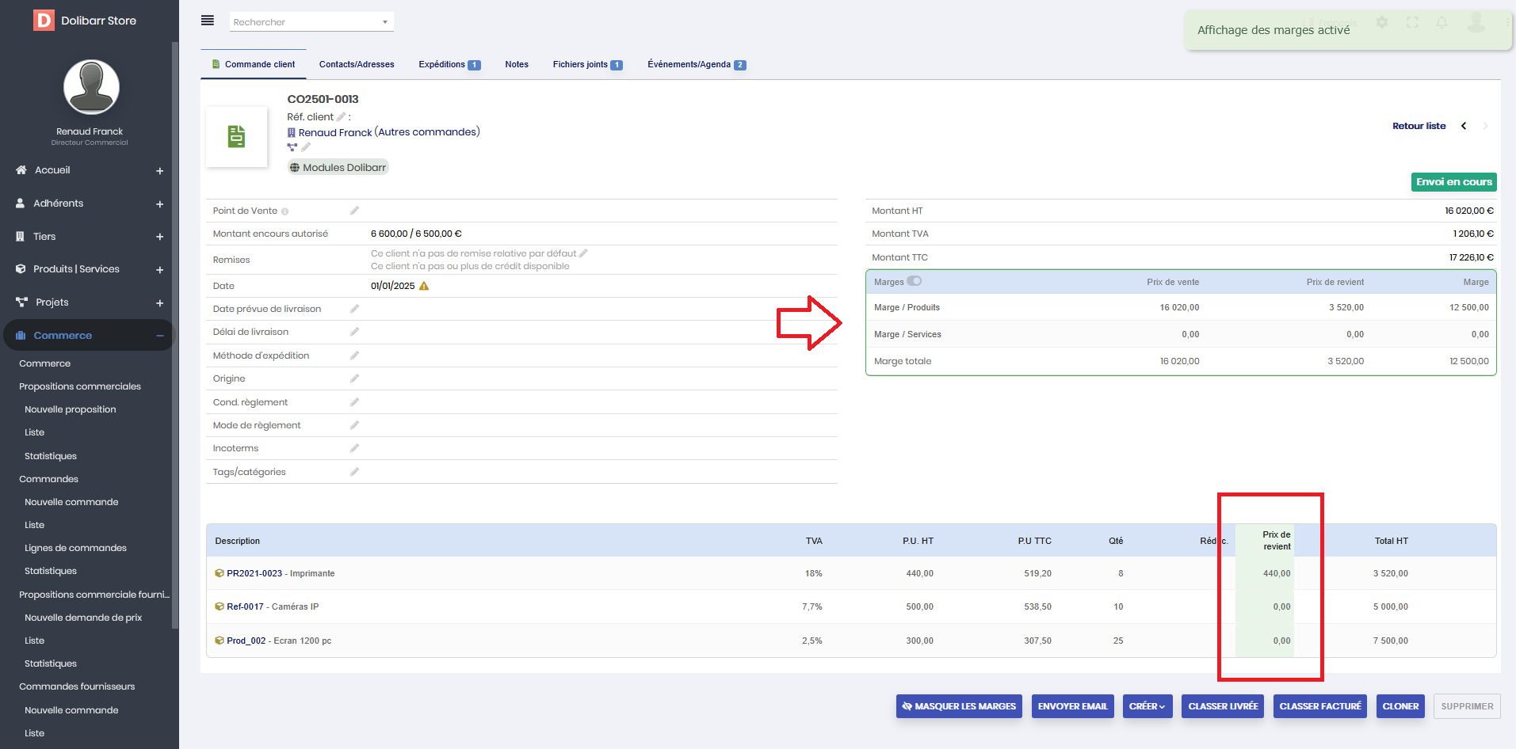Screen dimensions: 1516x749
Task: Click pencil icon for Point de Vente
Action: 354,211
